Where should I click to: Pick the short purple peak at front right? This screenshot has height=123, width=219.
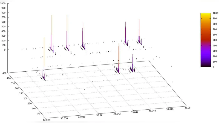[132, 63]
